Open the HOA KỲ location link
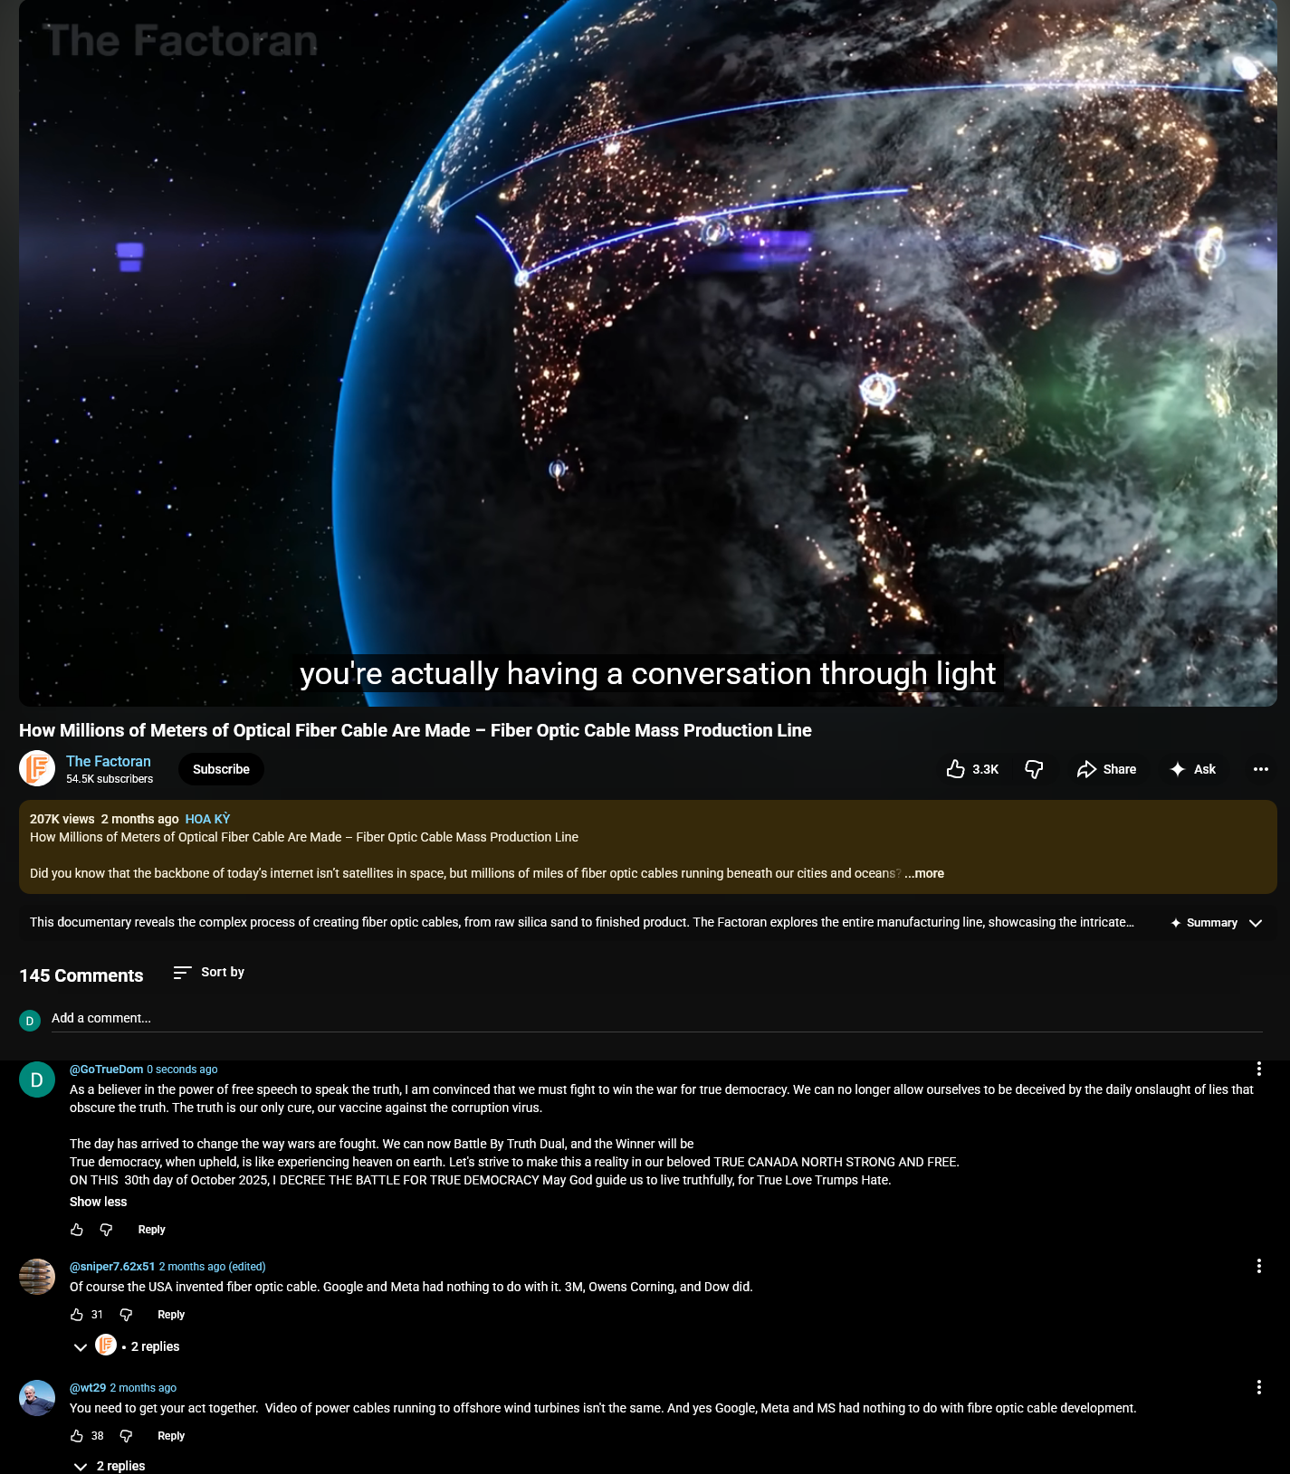Screen dimensions: 1290x1474 (207, 819)
